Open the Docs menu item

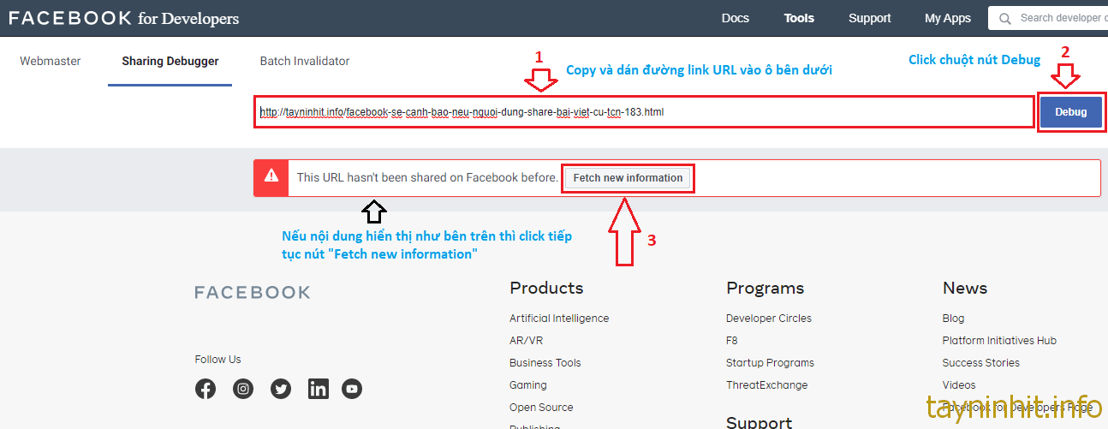tap(735, 18)
